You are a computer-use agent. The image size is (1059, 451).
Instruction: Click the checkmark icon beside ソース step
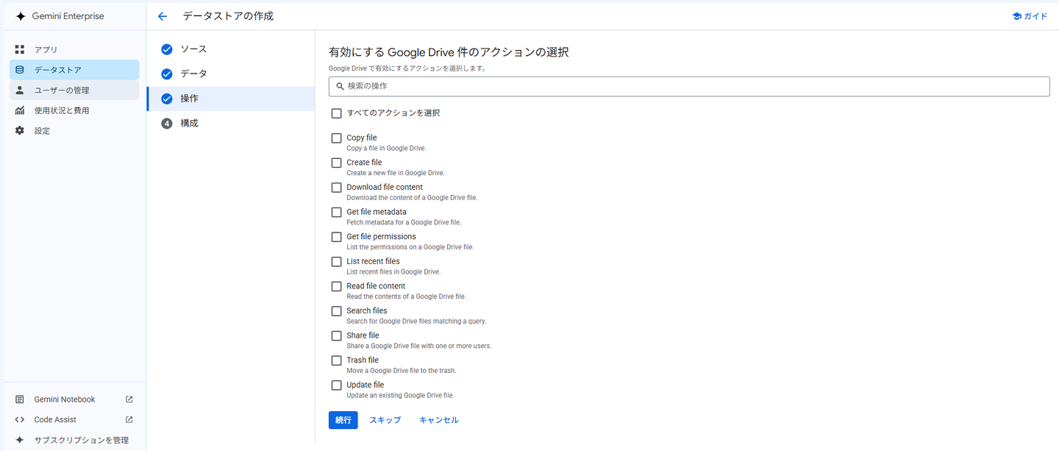(x=167, y=49)
